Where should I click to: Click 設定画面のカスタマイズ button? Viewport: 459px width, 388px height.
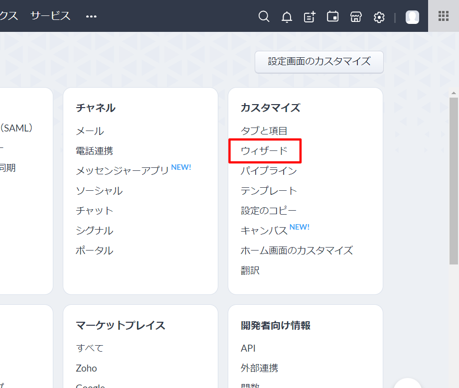[x=319, y=61]
